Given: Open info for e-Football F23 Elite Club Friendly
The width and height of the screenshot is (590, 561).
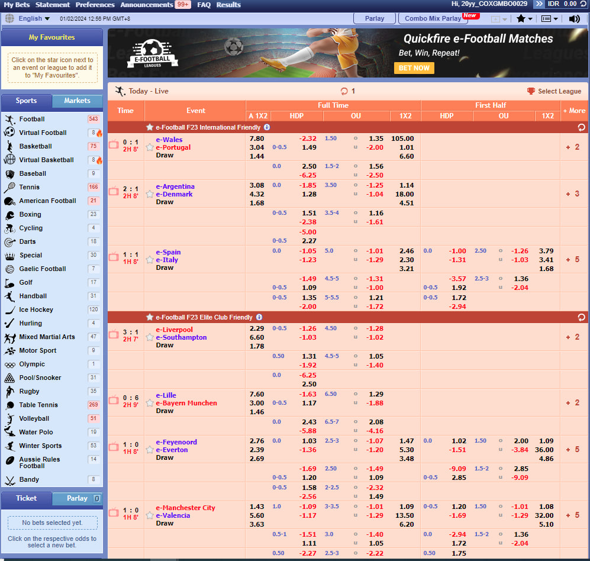Looking at the screenshot, I should coord(259,317).
